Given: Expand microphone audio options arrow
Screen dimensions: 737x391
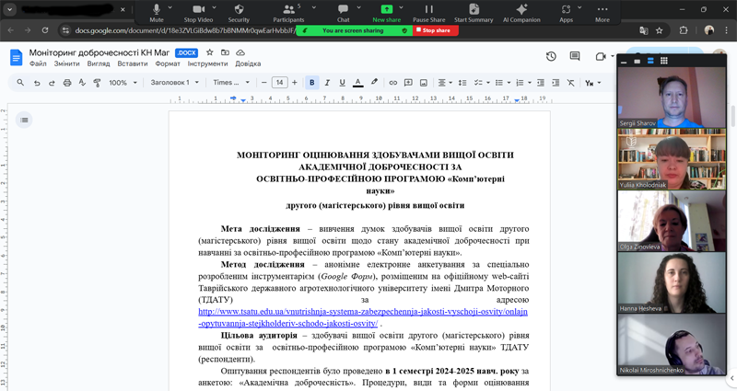Looking at the screenshot, I should click(170, 7).
